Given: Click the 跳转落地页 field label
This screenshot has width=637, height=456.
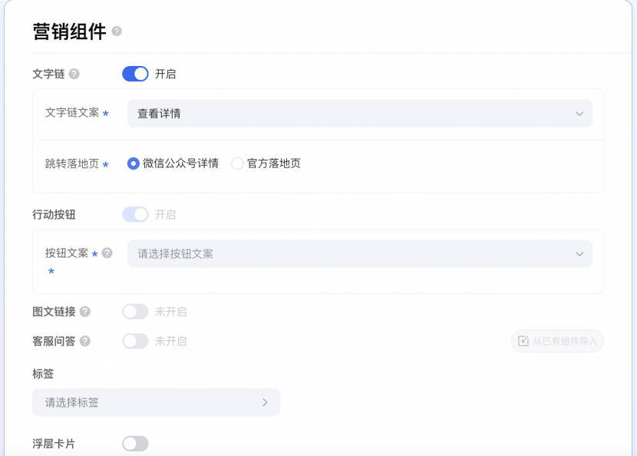Looking at the screenshot, I should tap(71, 164).
